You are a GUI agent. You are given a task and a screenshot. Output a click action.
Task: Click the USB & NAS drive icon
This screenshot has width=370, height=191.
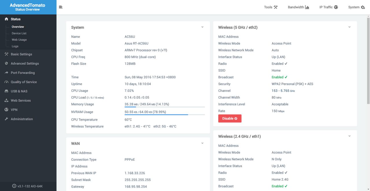point(6,91)
